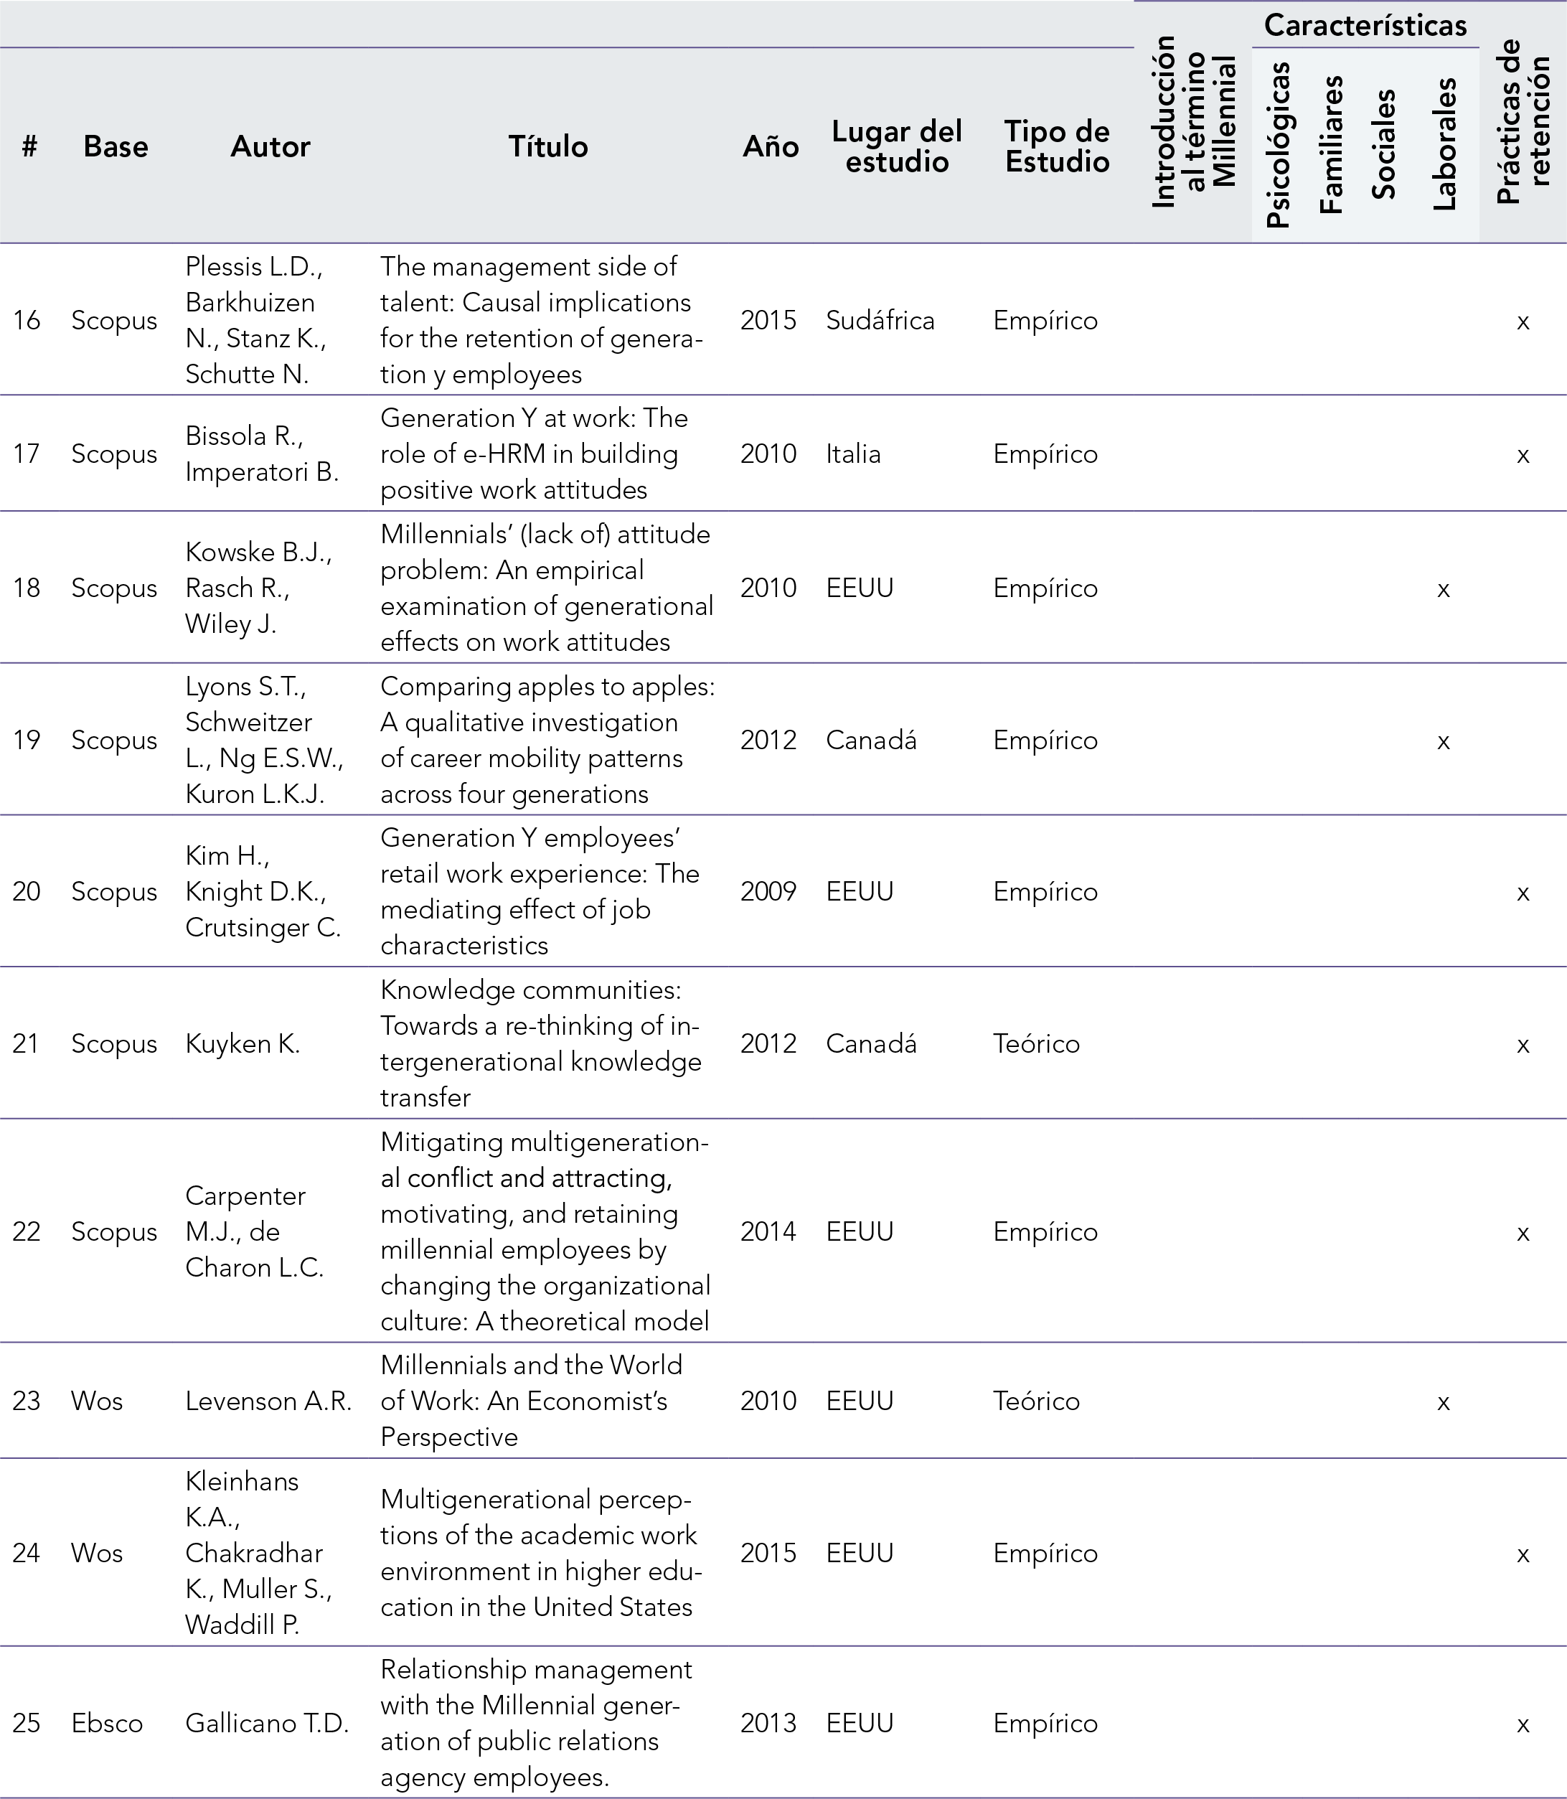Click the x mark in Levenson row
This screenshot has width=1567, height=1799.
point(1443,1402)
